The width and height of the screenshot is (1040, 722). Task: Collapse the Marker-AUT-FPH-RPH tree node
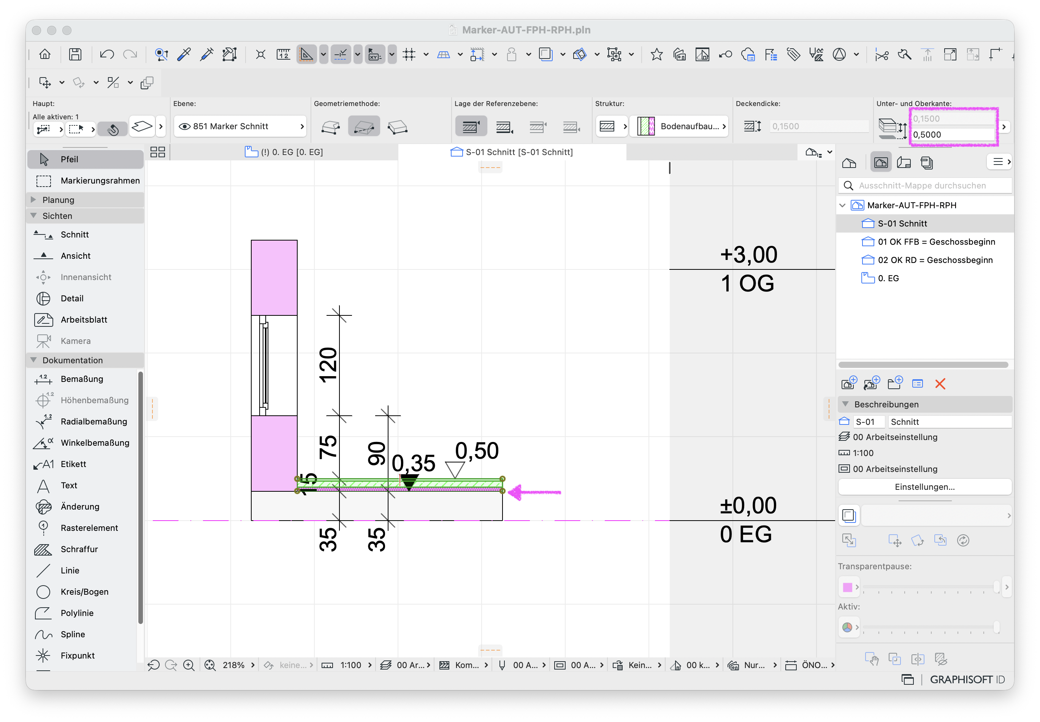[842, 205]
